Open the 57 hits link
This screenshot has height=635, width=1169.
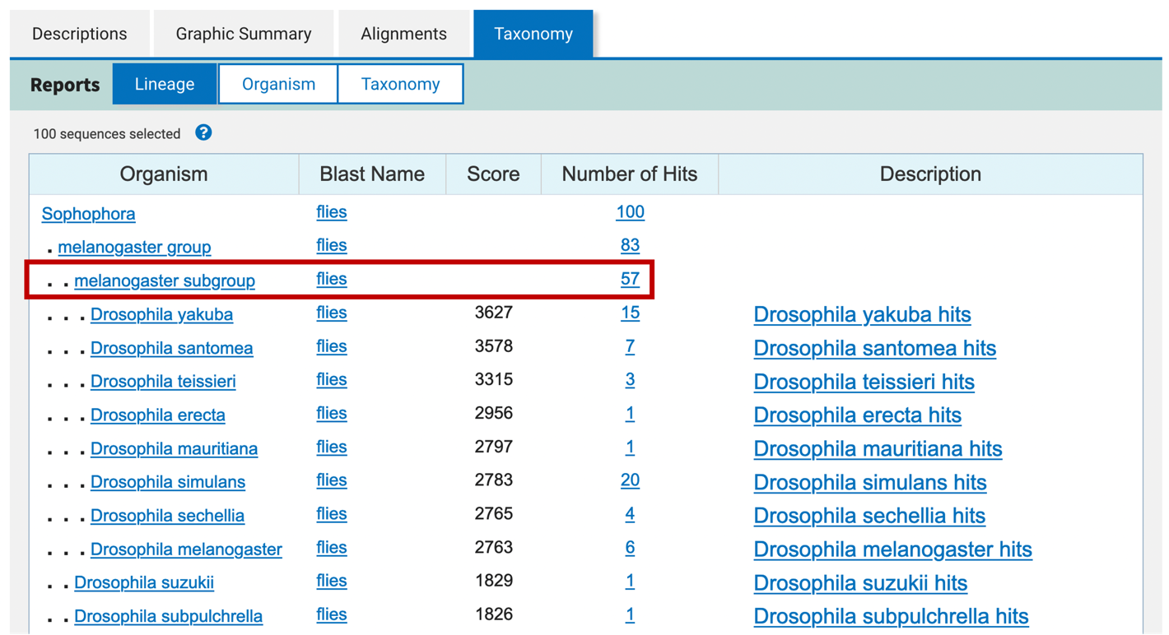pyautogui.click(x=630, y=279)
